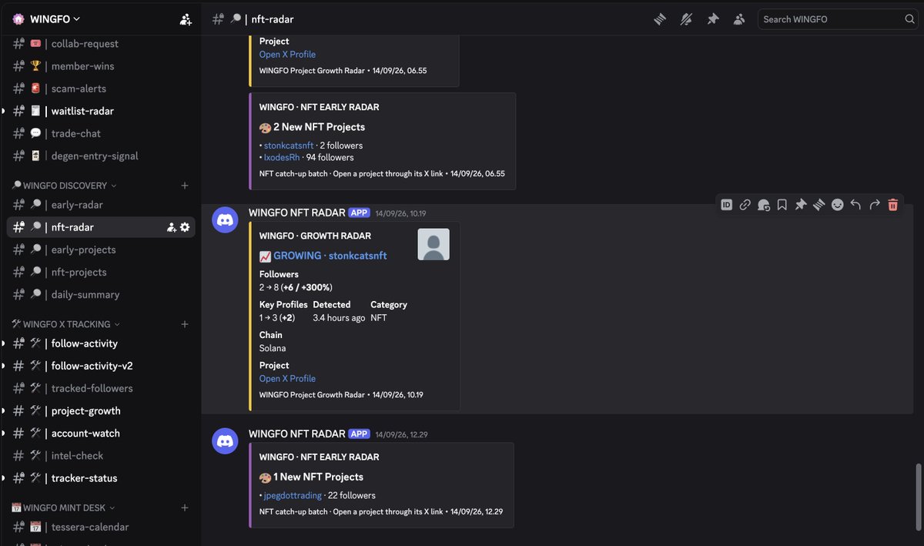Image resolution: width=924 pixels, height=546 pixels.
Task: Create invite for nft-radar channel
Action: click(172, 227)
